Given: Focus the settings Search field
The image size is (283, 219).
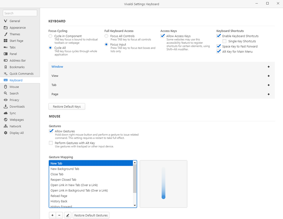Looking at the screenshot, I should pyautogui.click(x=20, y=13).
